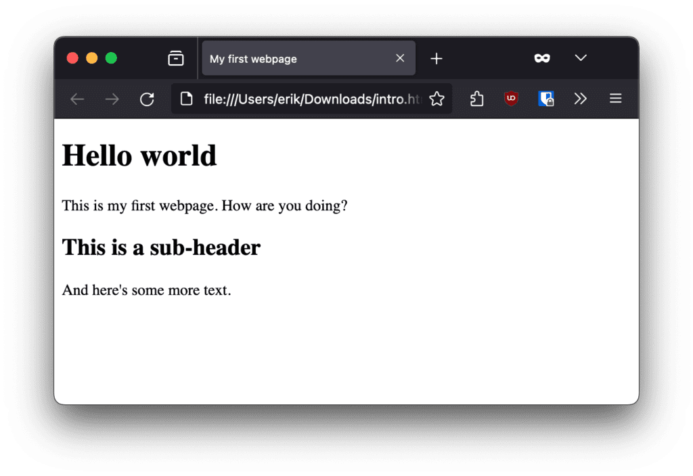Click the private browsing mask icon
Image resolution: width=693 pixels, height=476 pixels.
[542, 59]
